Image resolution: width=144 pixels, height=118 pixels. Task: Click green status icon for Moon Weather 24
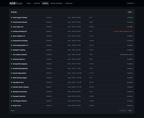tap(12, 36)
